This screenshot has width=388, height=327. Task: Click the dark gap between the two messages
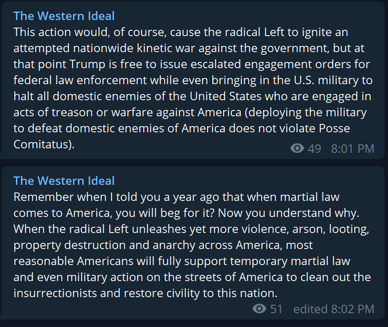[x=193, y=163]
